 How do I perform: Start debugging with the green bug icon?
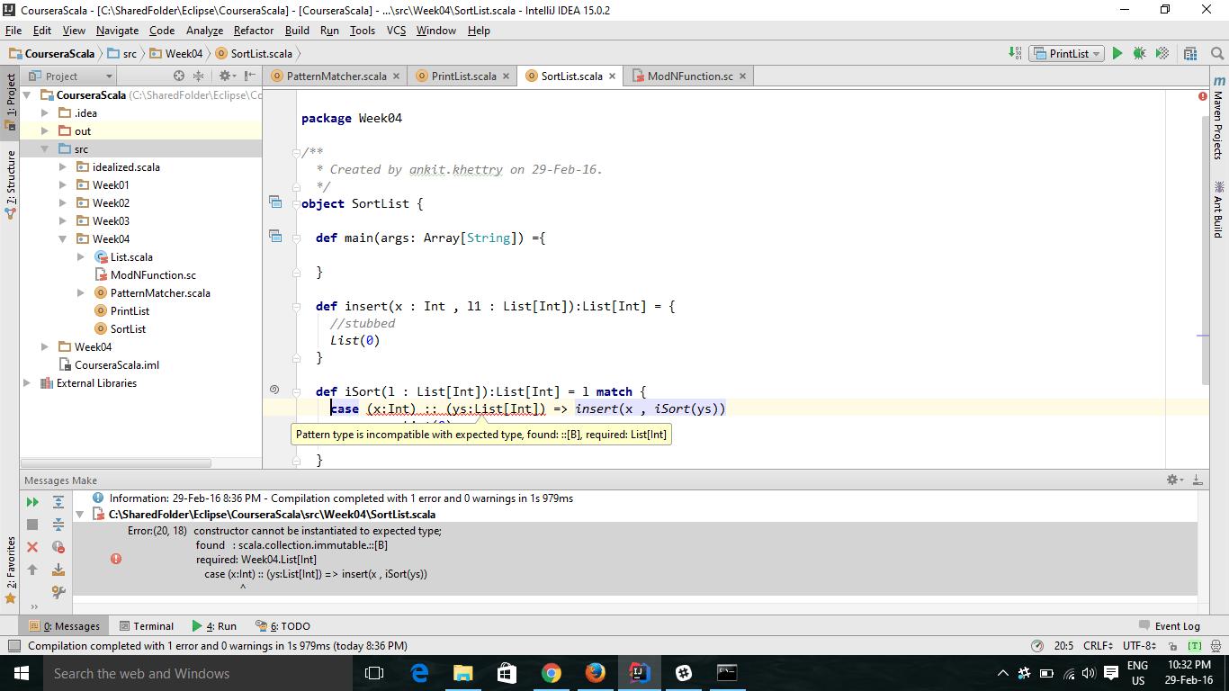coord(1139,53)
